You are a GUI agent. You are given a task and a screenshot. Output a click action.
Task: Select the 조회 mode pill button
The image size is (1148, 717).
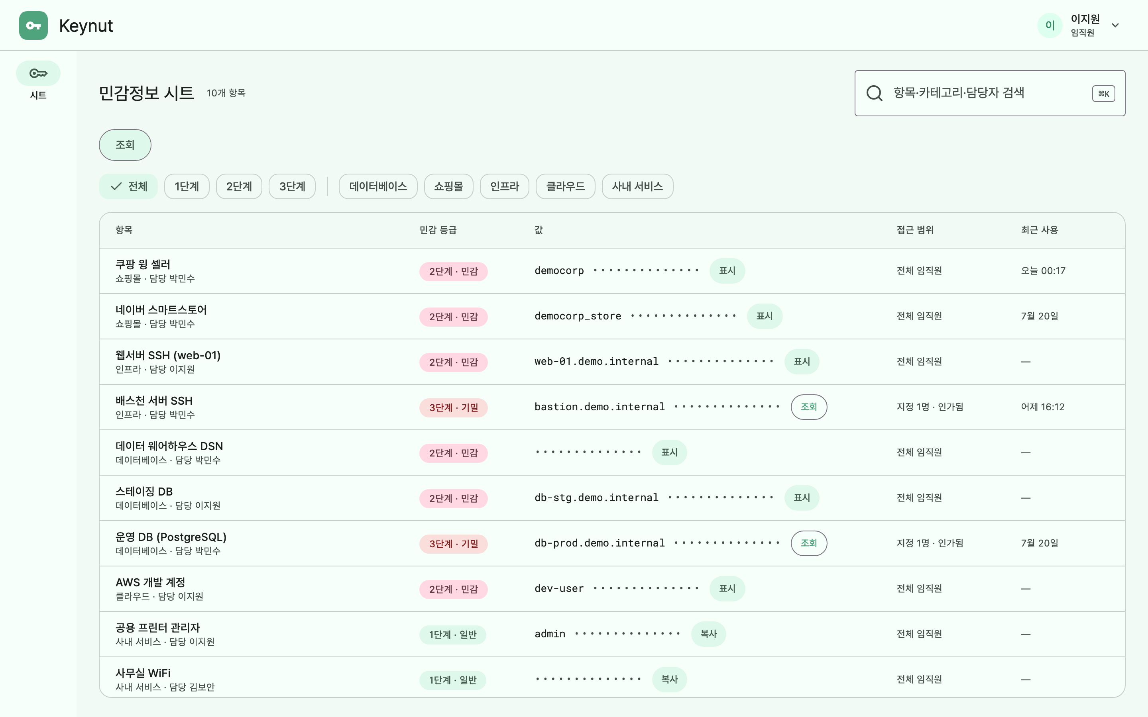(125, 145)
